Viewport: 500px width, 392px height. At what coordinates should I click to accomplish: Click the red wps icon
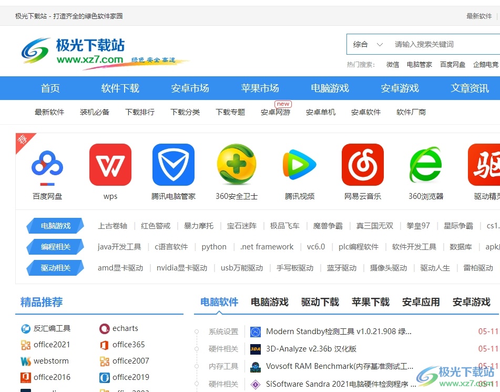pos(110,164)
